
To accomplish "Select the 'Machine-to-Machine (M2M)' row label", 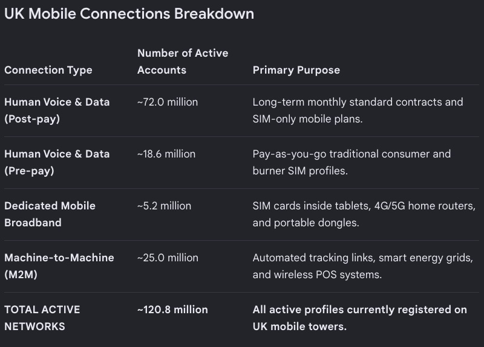I will click(x=59, y=266).
